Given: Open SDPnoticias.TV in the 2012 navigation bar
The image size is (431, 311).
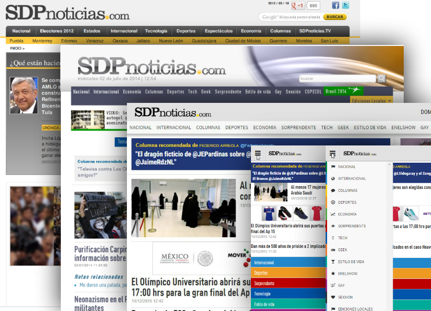Looking at the screenshot, I should [x=315, y=31].
